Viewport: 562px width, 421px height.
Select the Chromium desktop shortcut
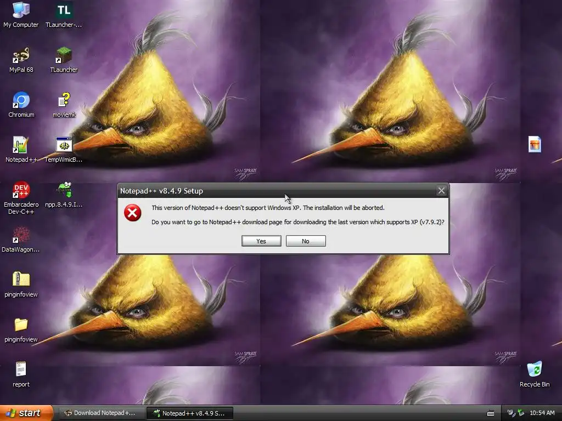21,105
